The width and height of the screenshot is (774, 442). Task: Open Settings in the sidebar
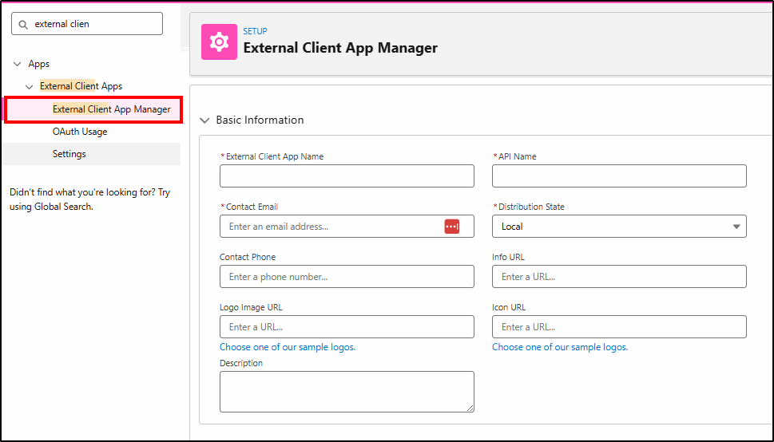(69, 154)
